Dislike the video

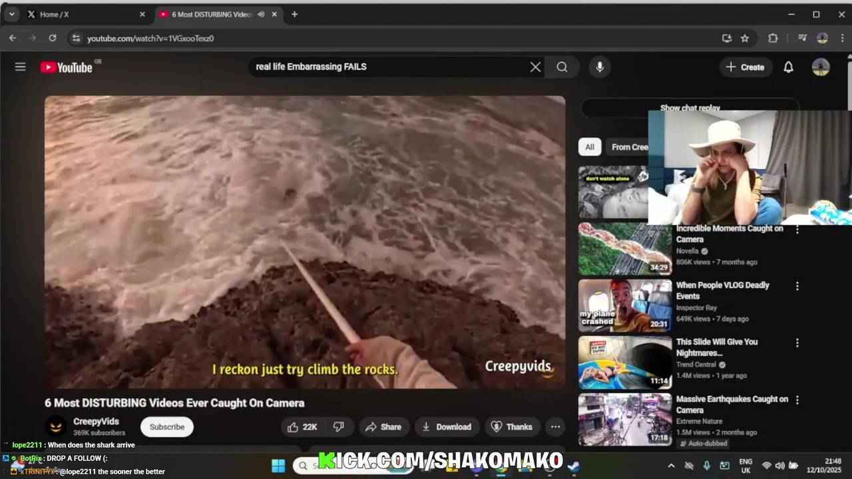338,427
